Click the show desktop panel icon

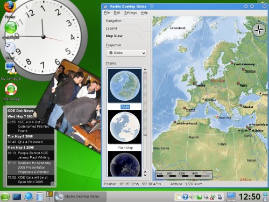point(17,197)
